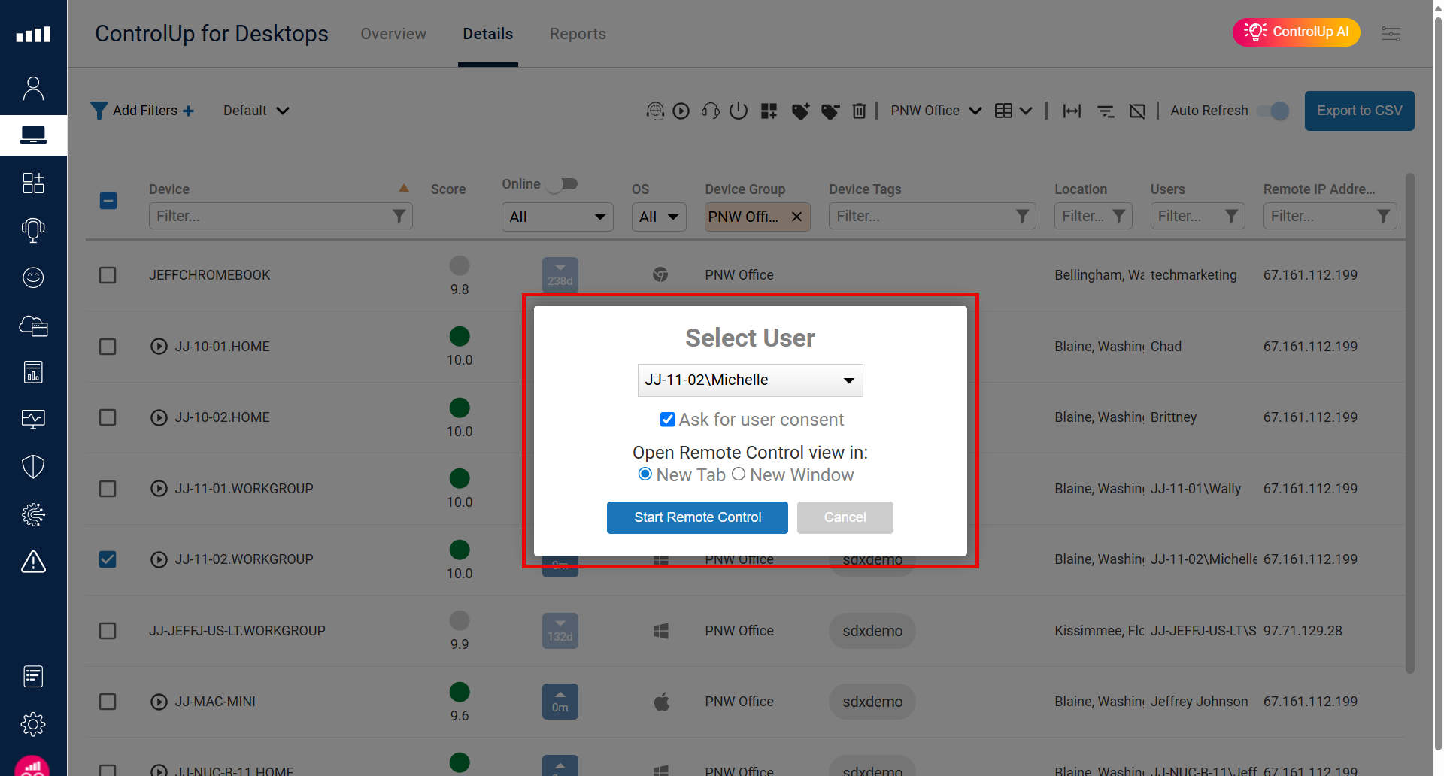This screenshot has width=1444, height=776.
Task: Delete the device using the trash icon
Action: pos(860,111)
